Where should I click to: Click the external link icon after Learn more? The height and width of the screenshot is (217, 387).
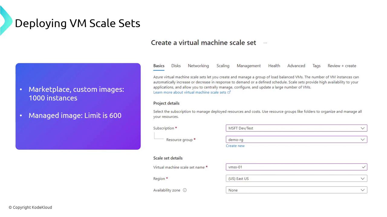[229, 92]
